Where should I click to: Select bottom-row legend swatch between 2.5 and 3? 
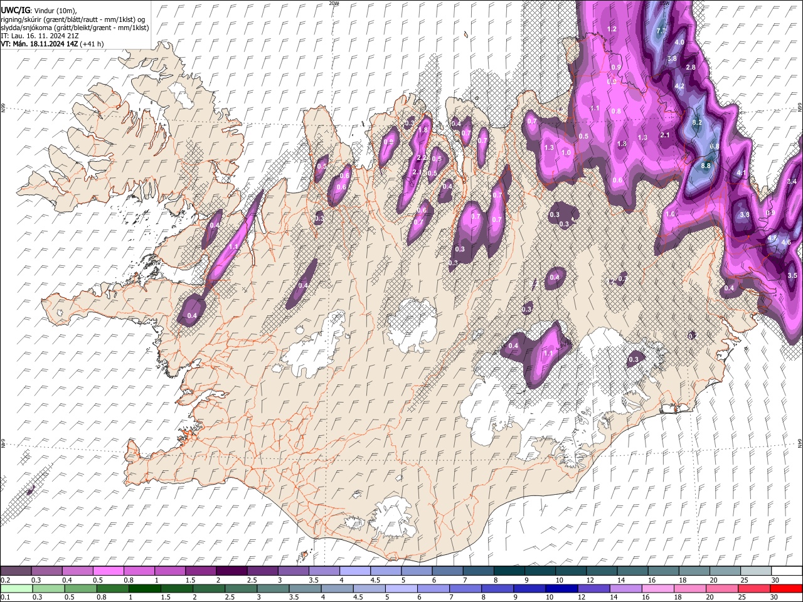[x=241, y=588]
